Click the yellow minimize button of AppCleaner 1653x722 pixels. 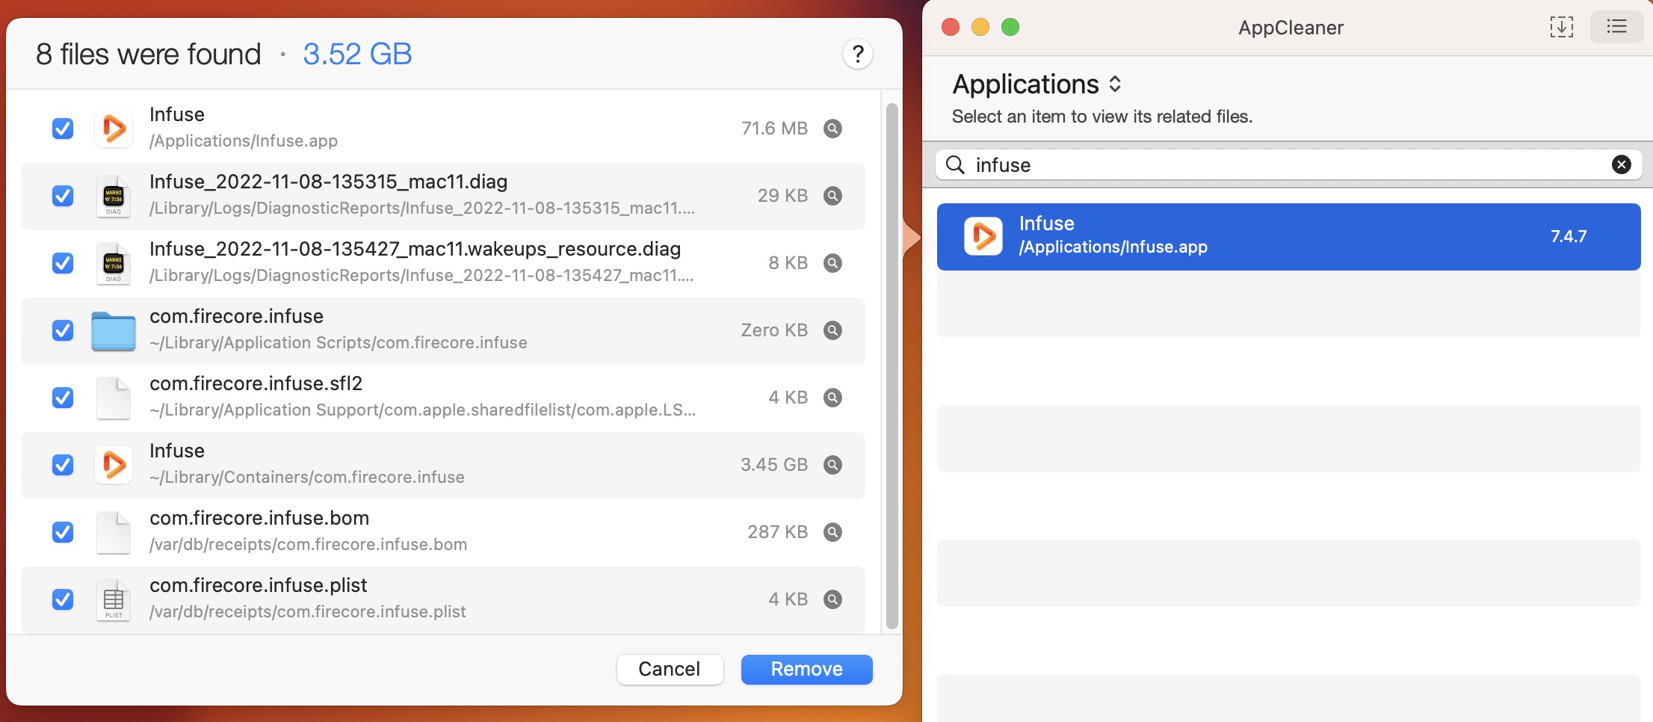[980, 27]
